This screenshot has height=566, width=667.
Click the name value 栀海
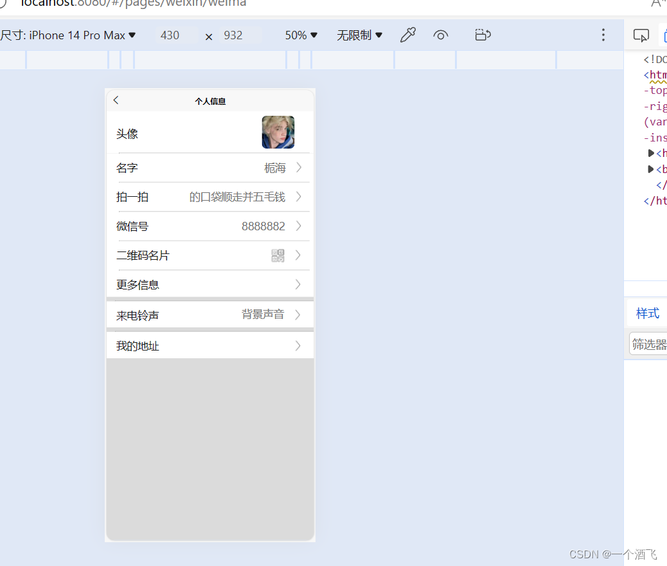pyautogui.click(x=275, y=168)
